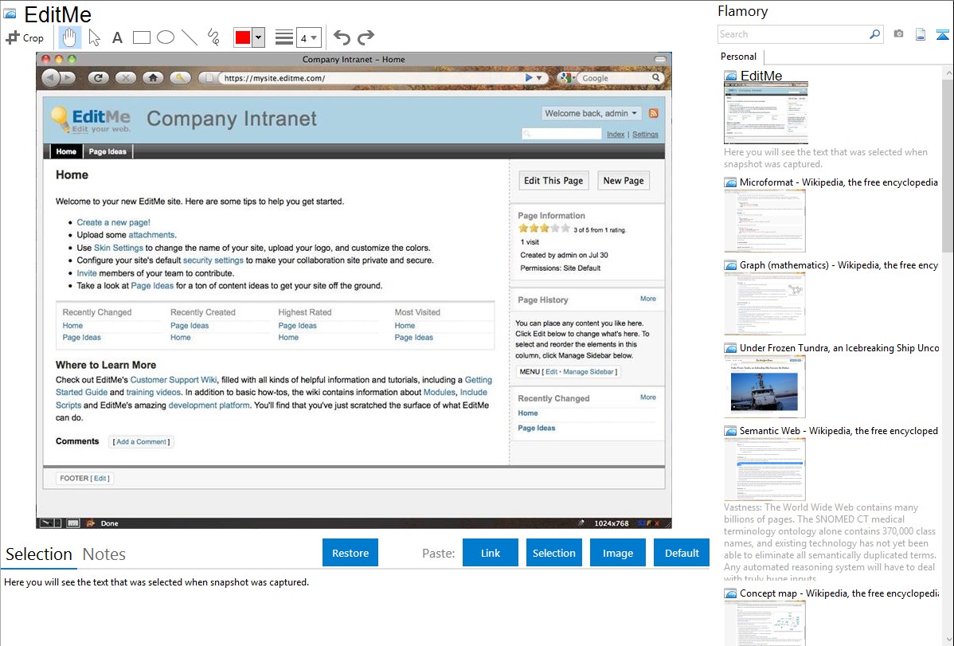Select the Crop tool
This screenshot has width=954, height=646.
[x=25, y=37]
